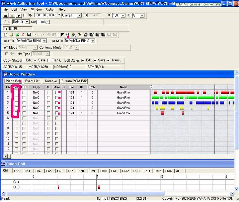The width and height of the screenshot is (239, 202).
Task: Select the Ch10 piano roll tab
Action: pos(104,171)
